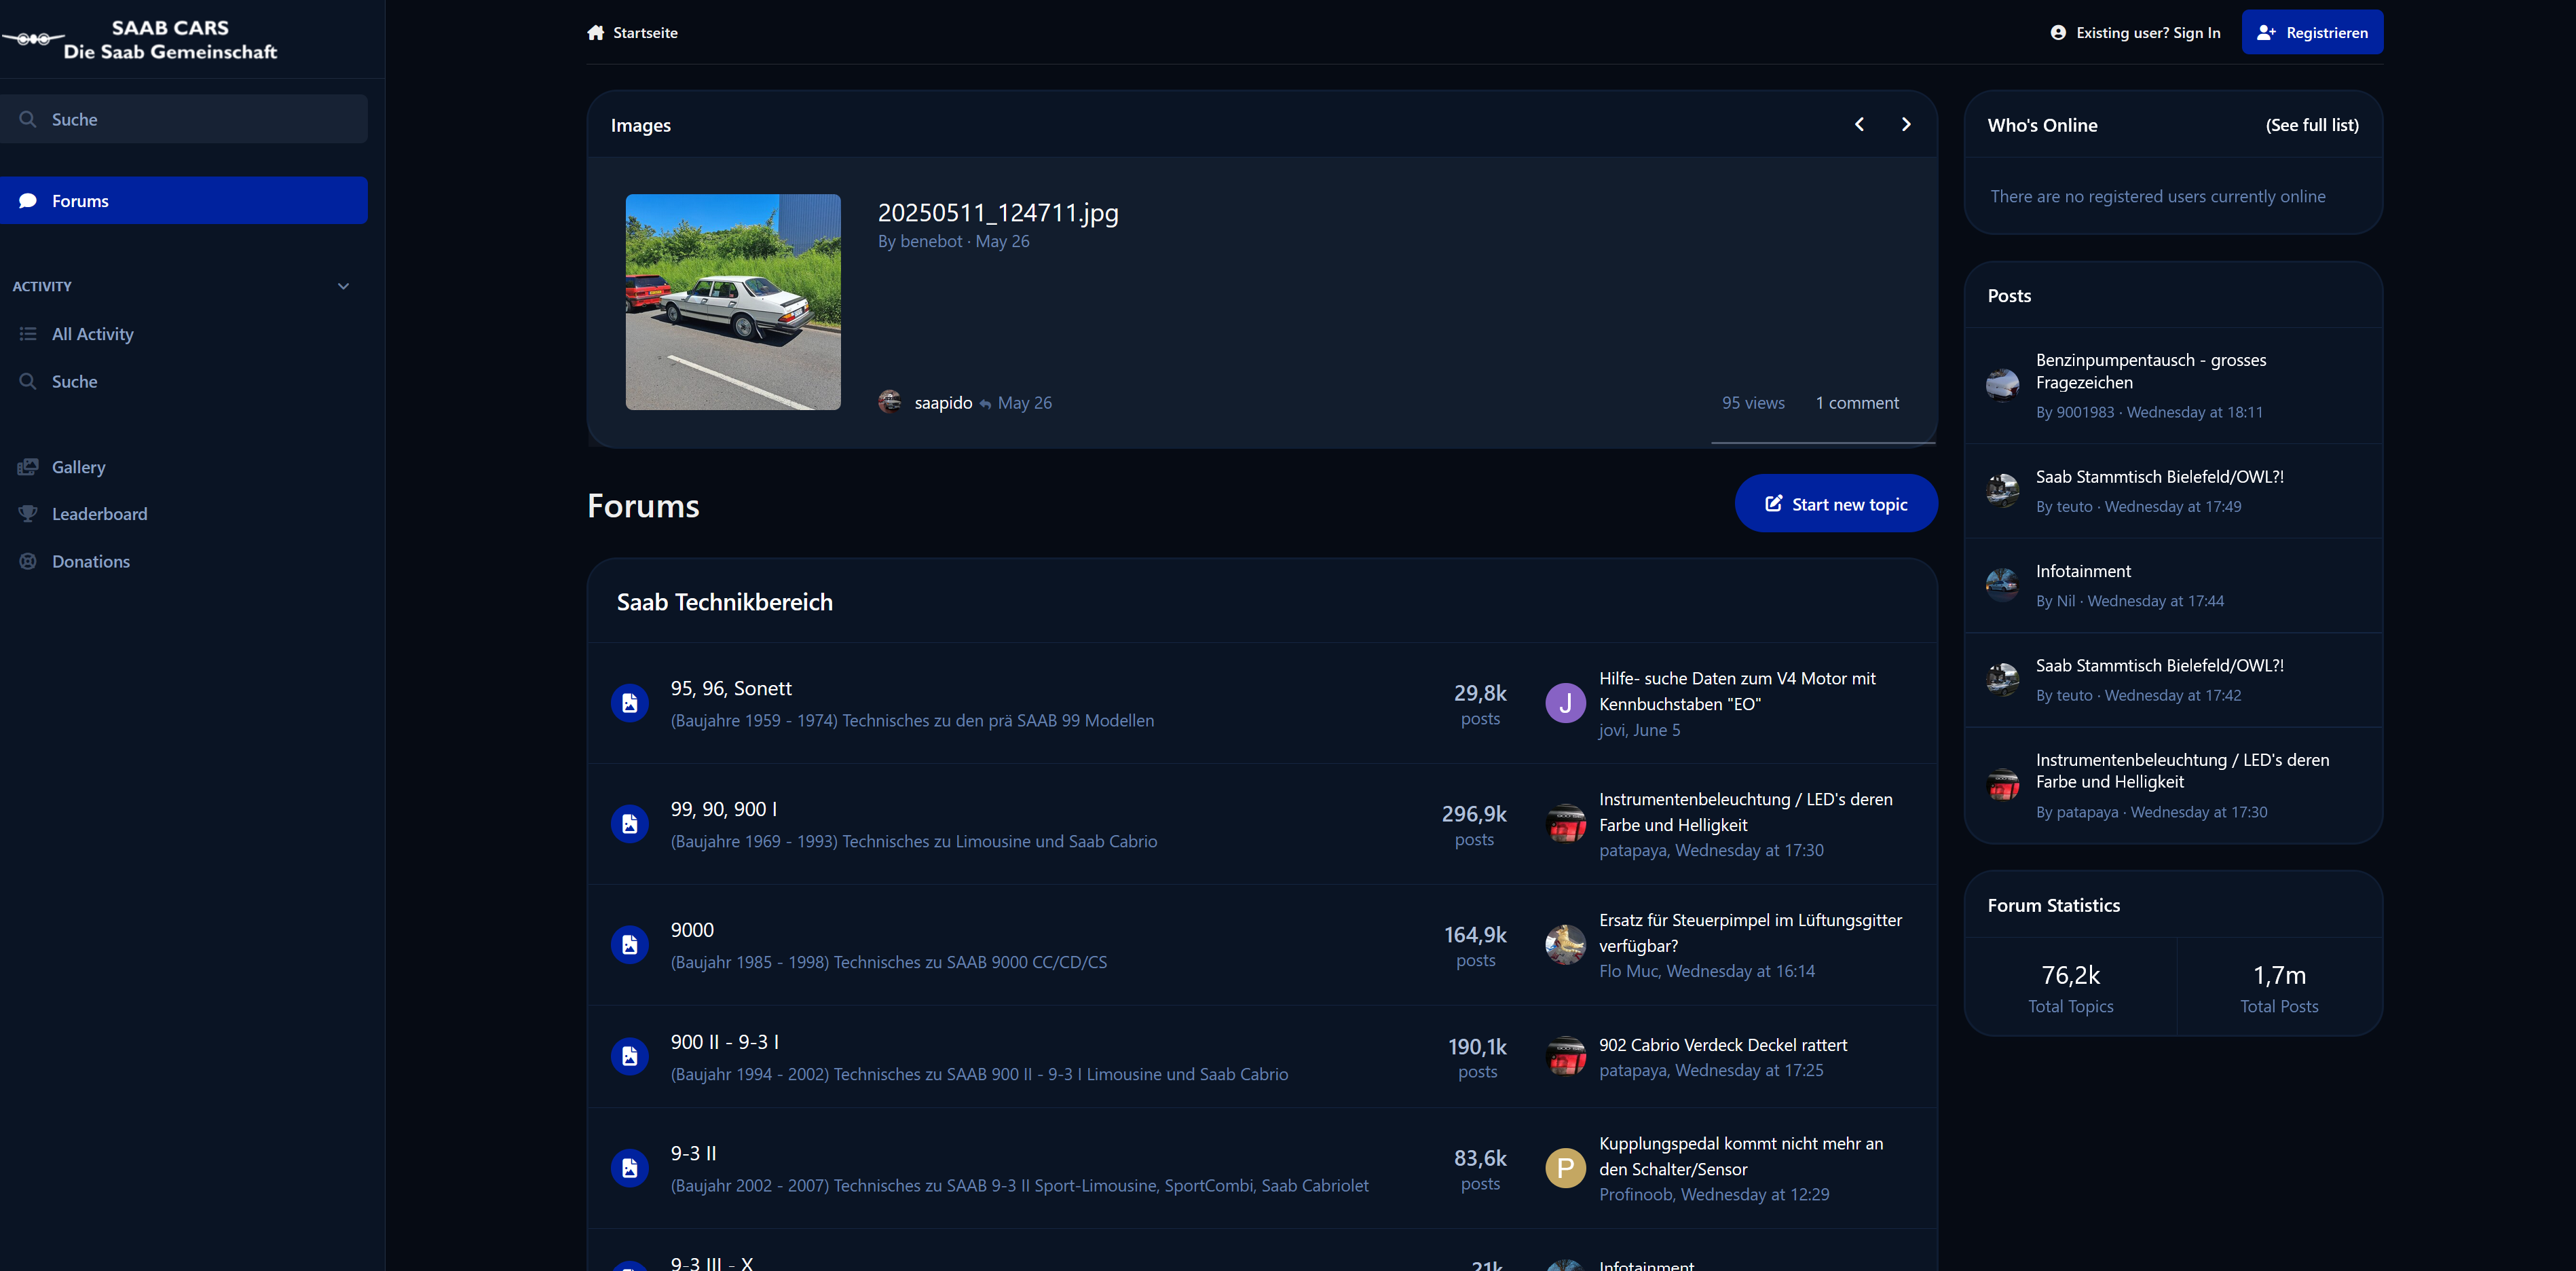
Task: Click the Registrieren button
Action: click(x=2312, y=32)
